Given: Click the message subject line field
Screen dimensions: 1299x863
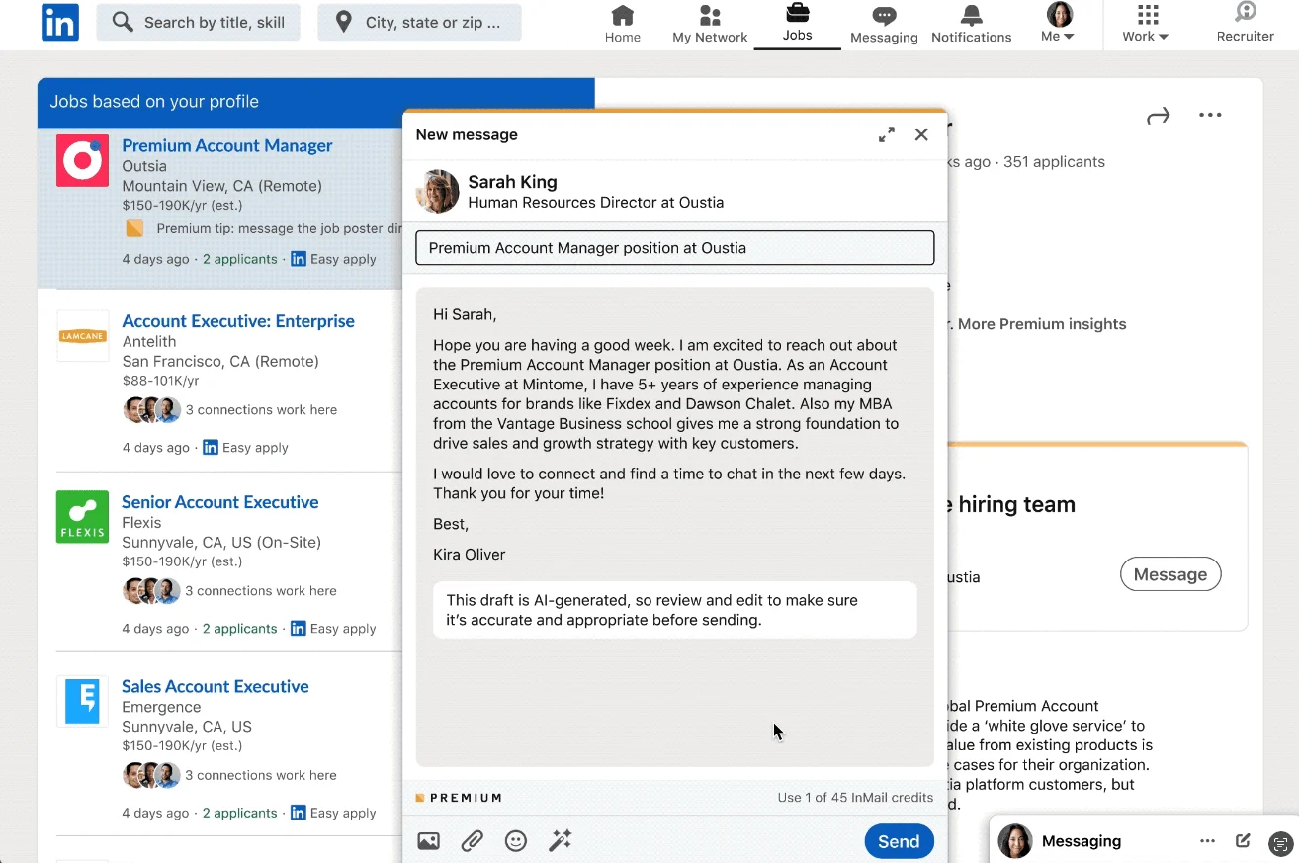Looking at the screenshot, I should (x=675, y=247).
